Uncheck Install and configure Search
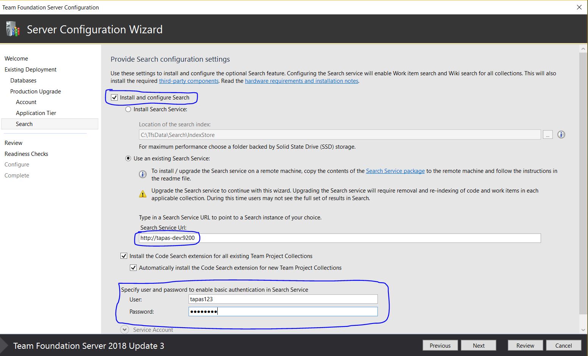 114,97
